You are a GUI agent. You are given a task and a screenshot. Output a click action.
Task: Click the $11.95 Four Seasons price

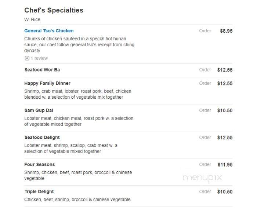225,165
